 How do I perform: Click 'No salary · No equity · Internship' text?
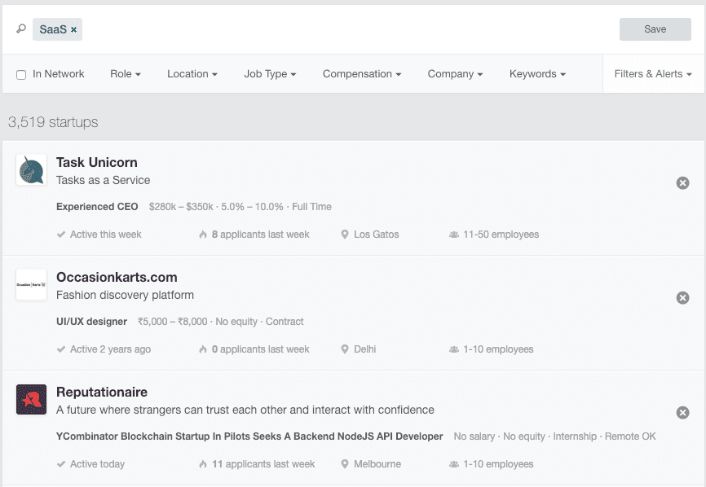(525, 437)
